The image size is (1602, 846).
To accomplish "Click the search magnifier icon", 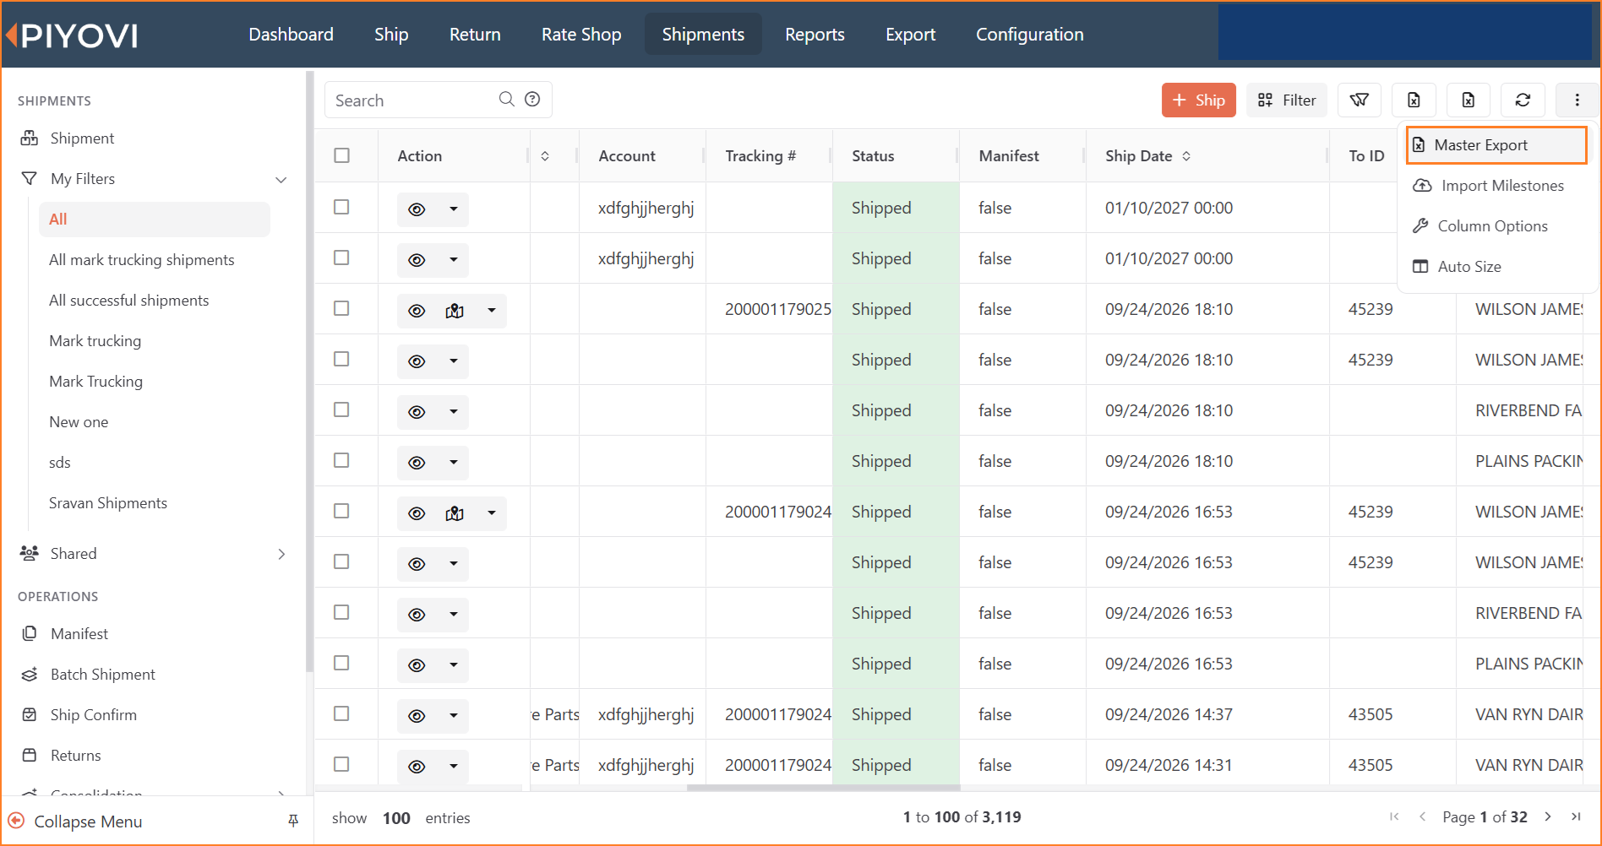I will click(x=506, y=100).
